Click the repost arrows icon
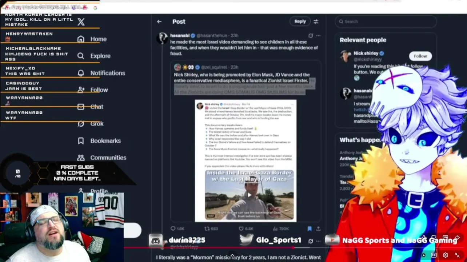 (x=207, y=229)
